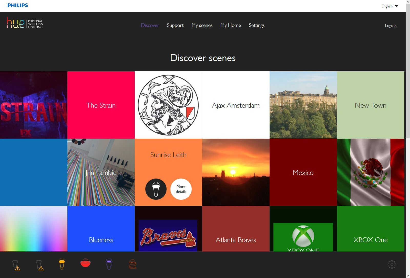
Task: Select the purple spotlight bulb icon
Action: [x=109, y=264]
